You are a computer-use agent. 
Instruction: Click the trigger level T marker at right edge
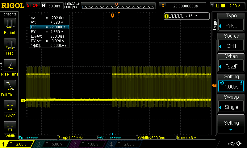[x=214, y=85]
